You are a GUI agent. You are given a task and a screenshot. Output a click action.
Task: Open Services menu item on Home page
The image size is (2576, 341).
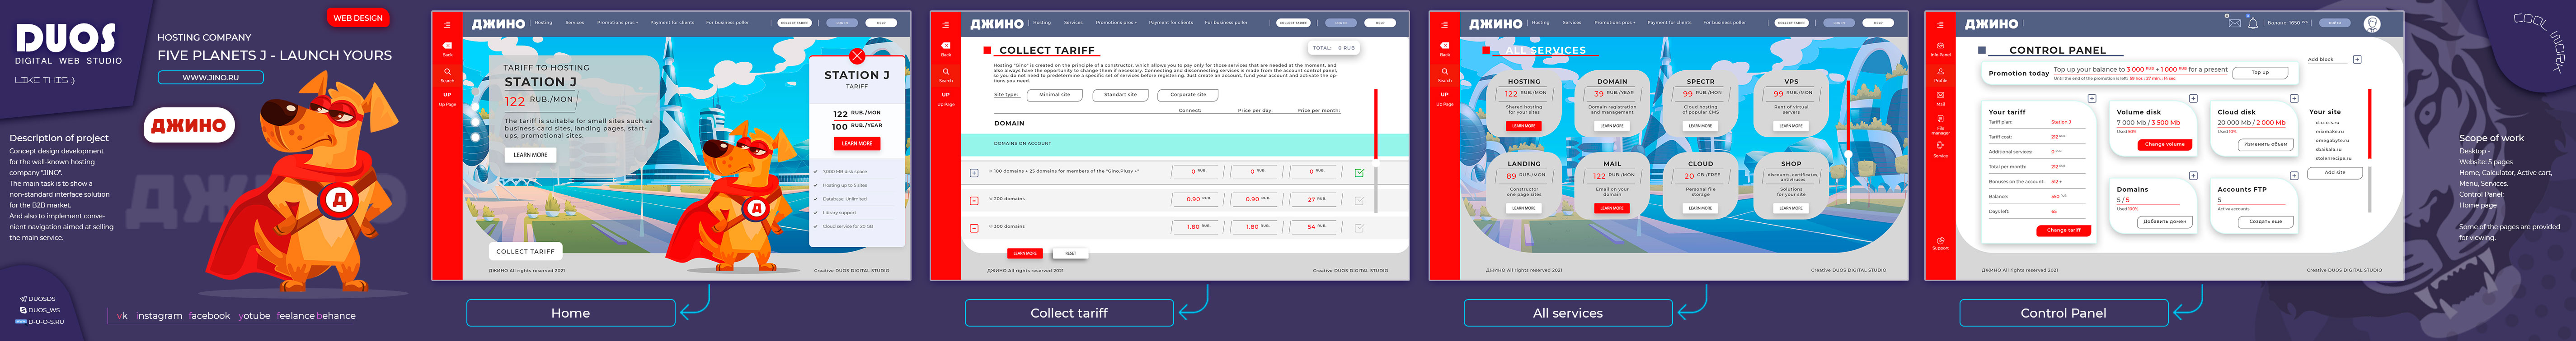tap(574, 22)
